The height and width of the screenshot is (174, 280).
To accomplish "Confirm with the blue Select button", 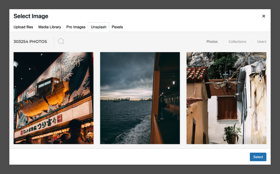I will click(x=258, y=157).
